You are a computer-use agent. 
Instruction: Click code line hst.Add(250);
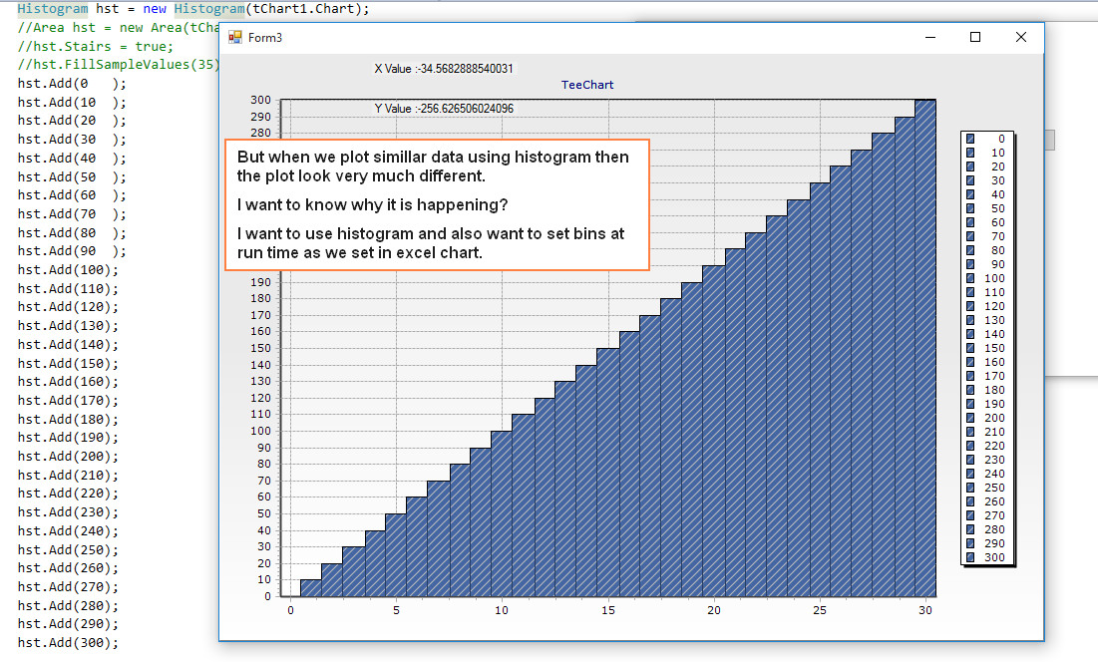tap(68, 549)
